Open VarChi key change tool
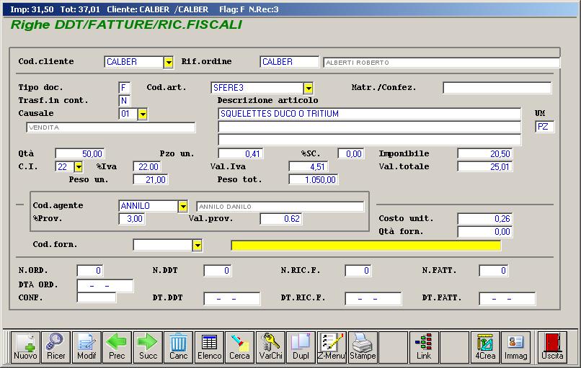581x368 pixels. coord(270,347)
